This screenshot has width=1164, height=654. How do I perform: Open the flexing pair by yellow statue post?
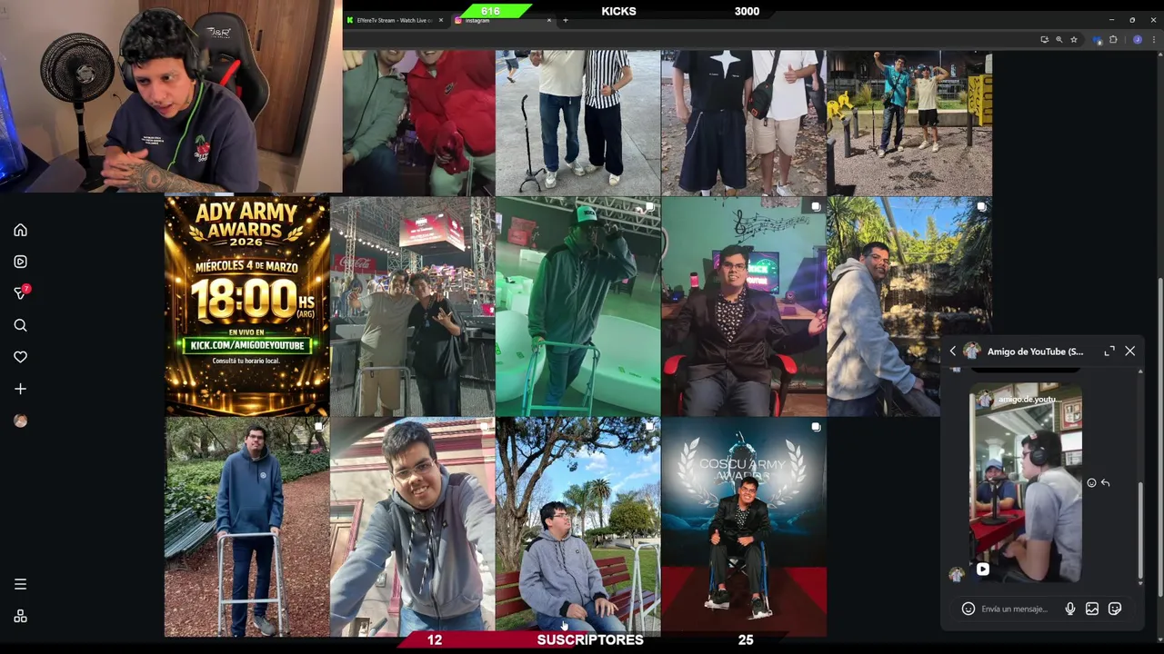point(909,123)
